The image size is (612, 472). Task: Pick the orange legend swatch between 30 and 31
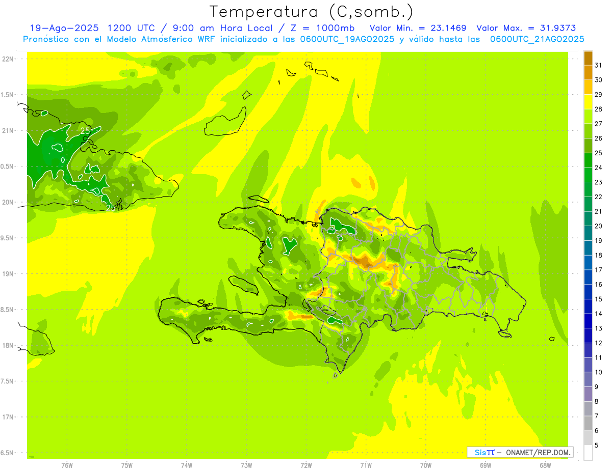(588, 73)
